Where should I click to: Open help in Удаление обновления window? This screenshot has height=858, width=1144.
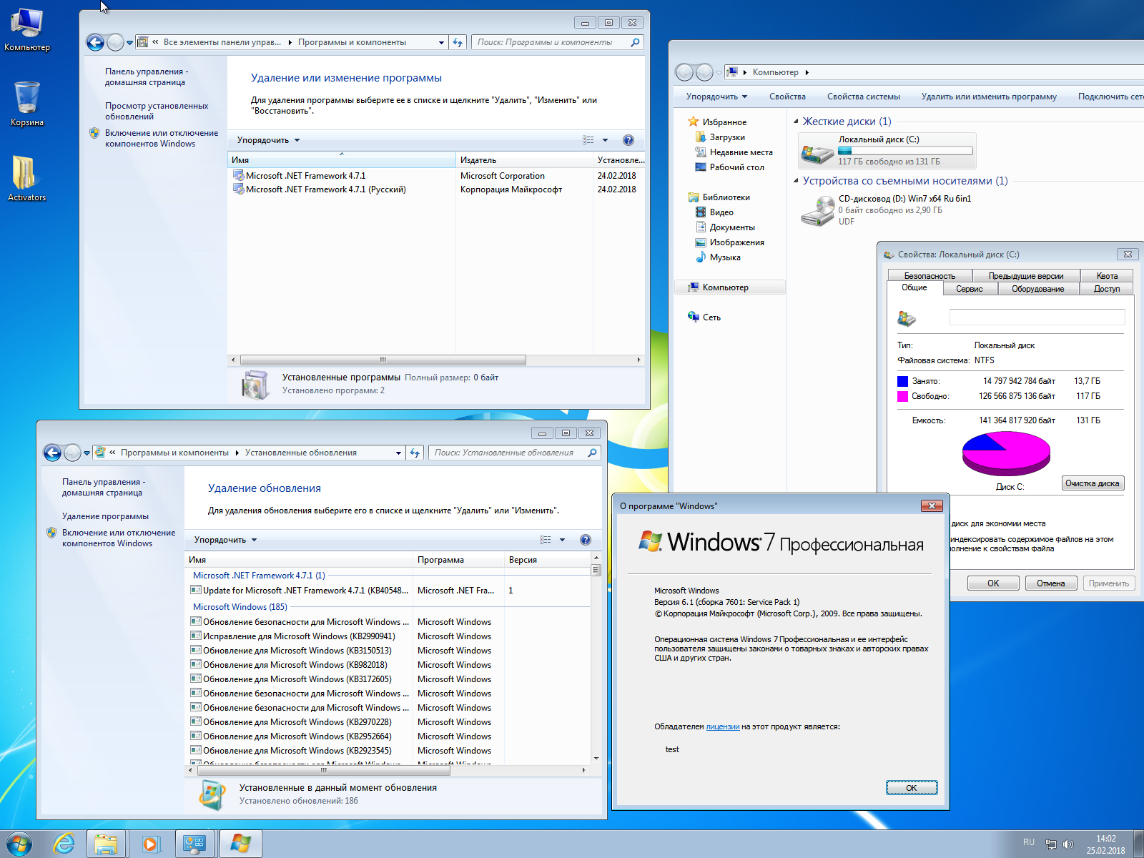click(x=586, y=540)
